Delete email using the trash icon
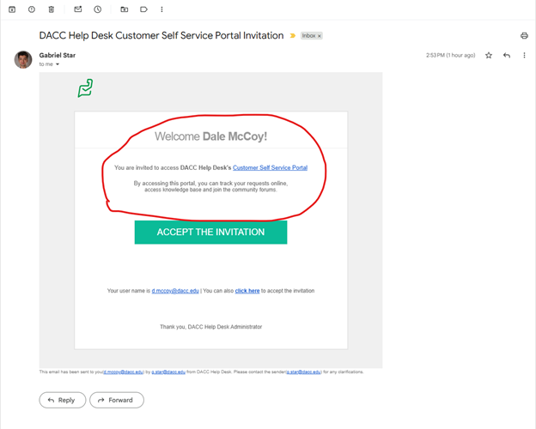 pyautogui.click(x=52, y=9)
